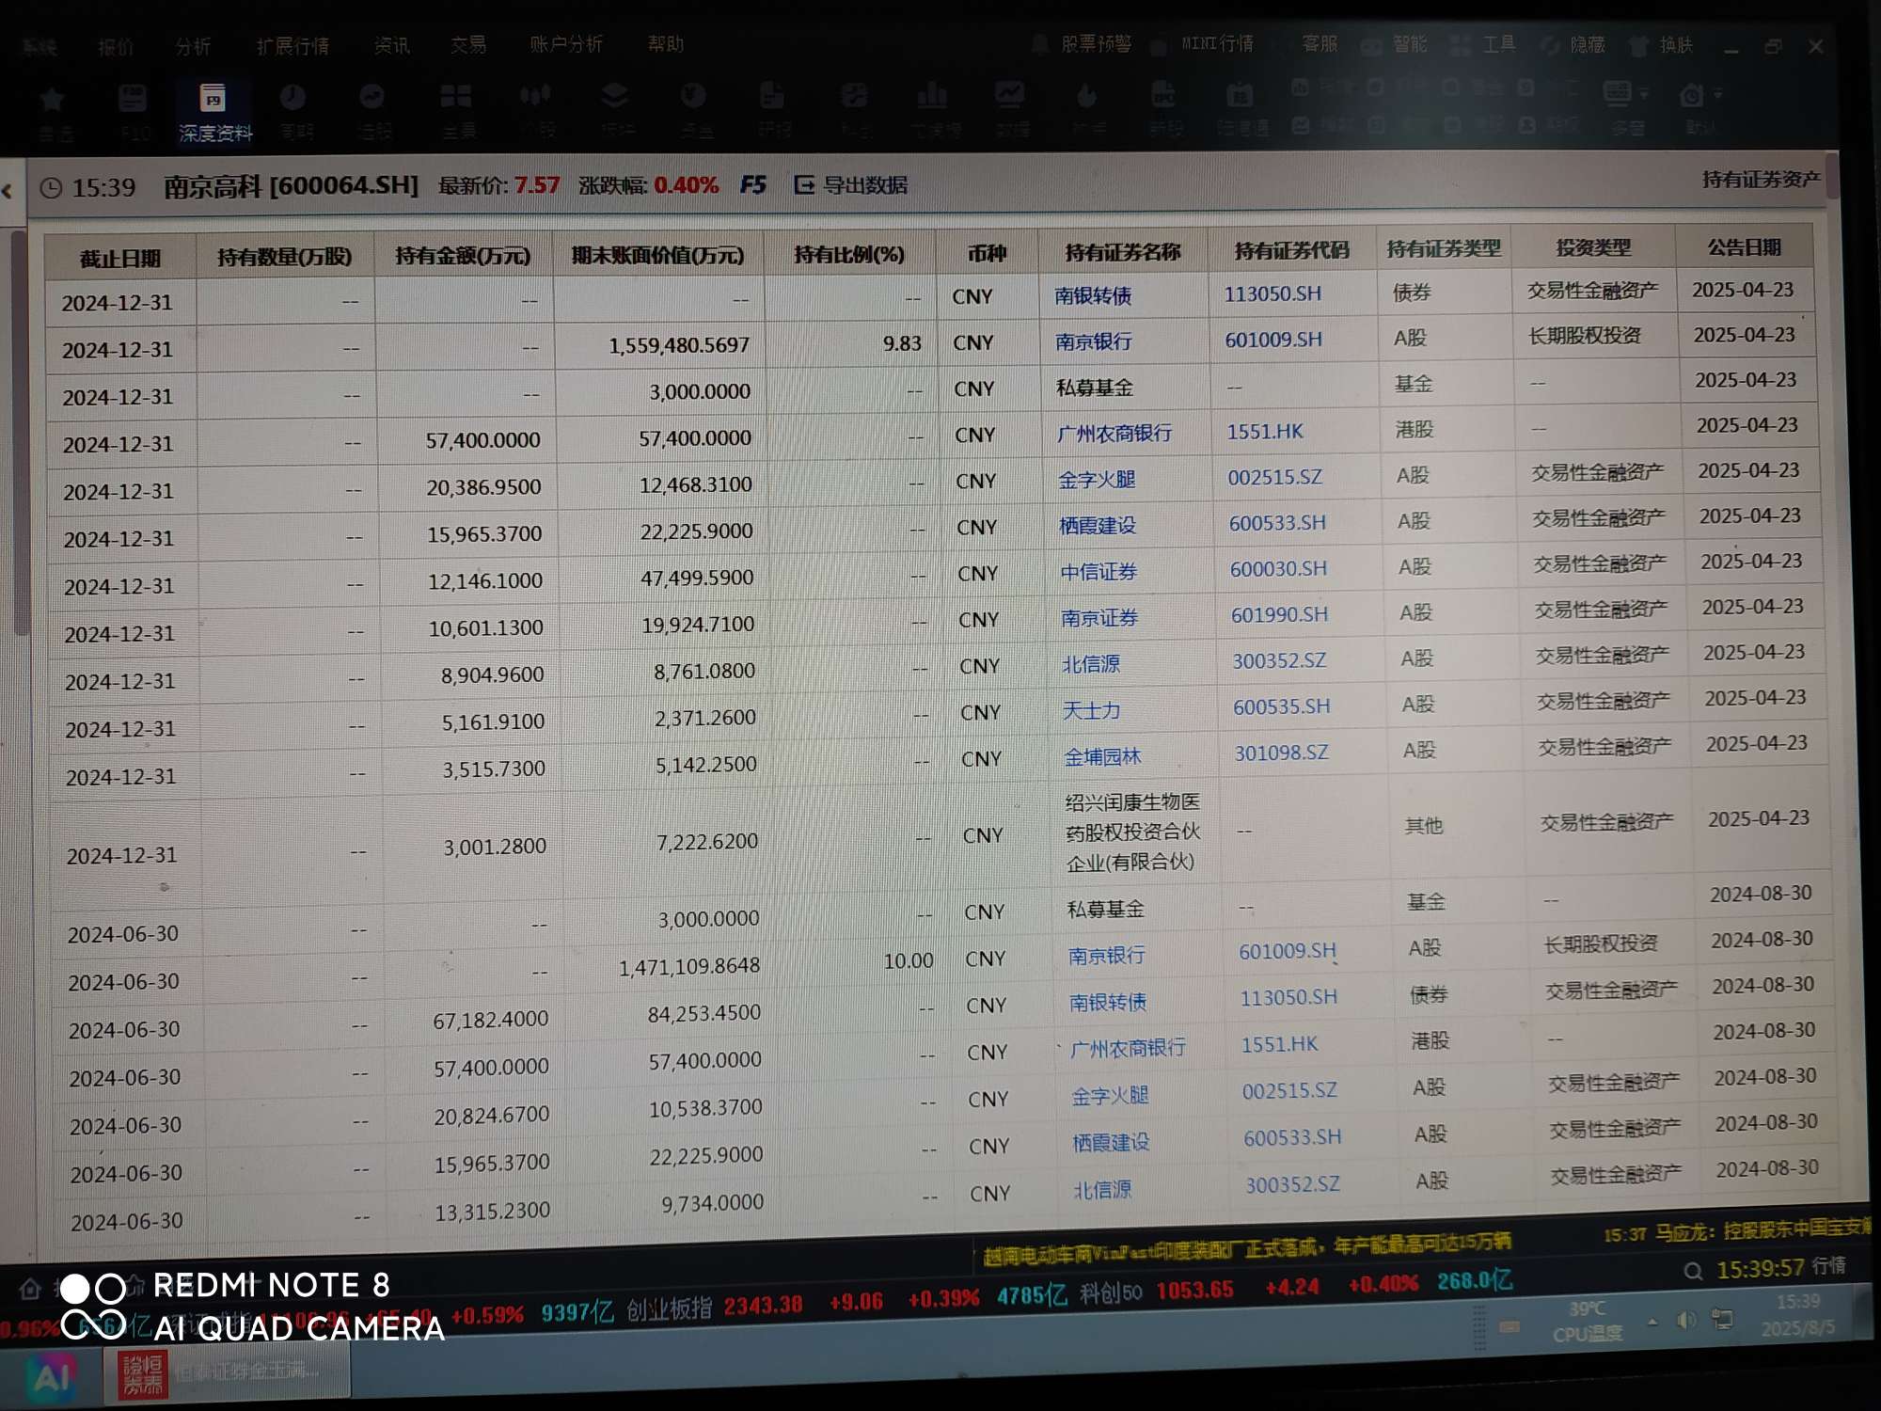Screen dimensions: 1881x1411
Task: Click the F5 refresh label
Action: click(752, 184)
